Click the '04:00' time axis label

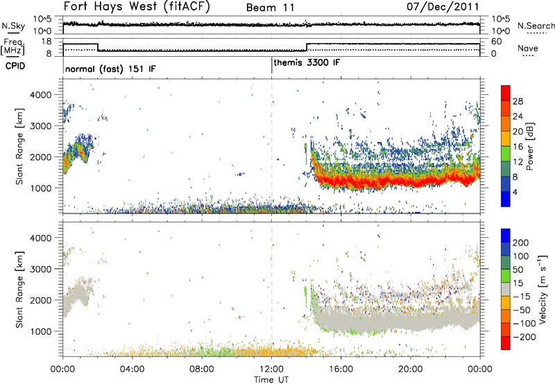click(133, 369)
